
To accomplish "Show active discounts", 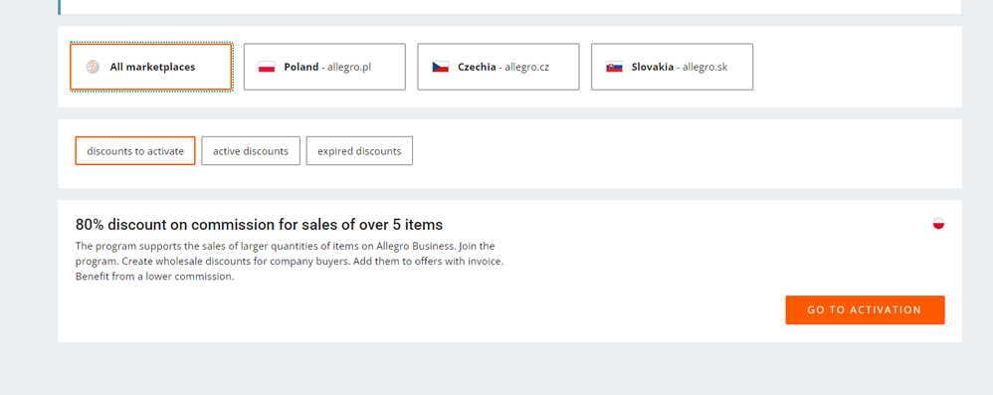I will 251,150.
